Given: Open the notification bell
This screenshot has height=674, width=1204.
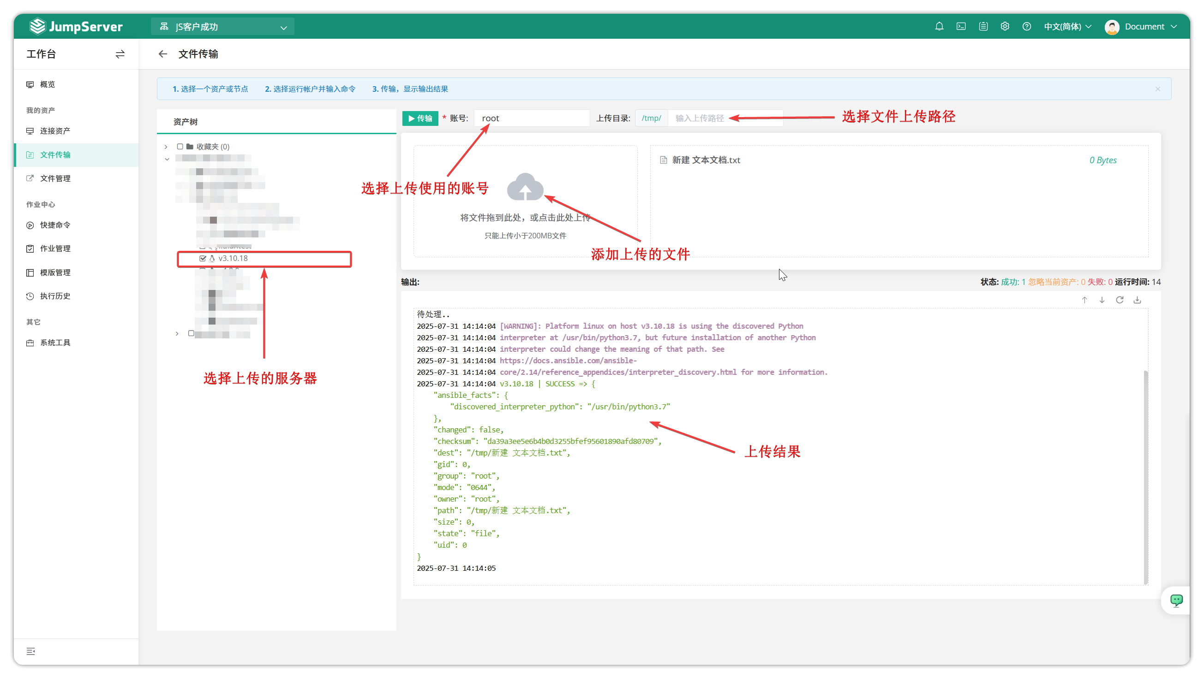Looking at the screenshot, I should coord(939,27).
